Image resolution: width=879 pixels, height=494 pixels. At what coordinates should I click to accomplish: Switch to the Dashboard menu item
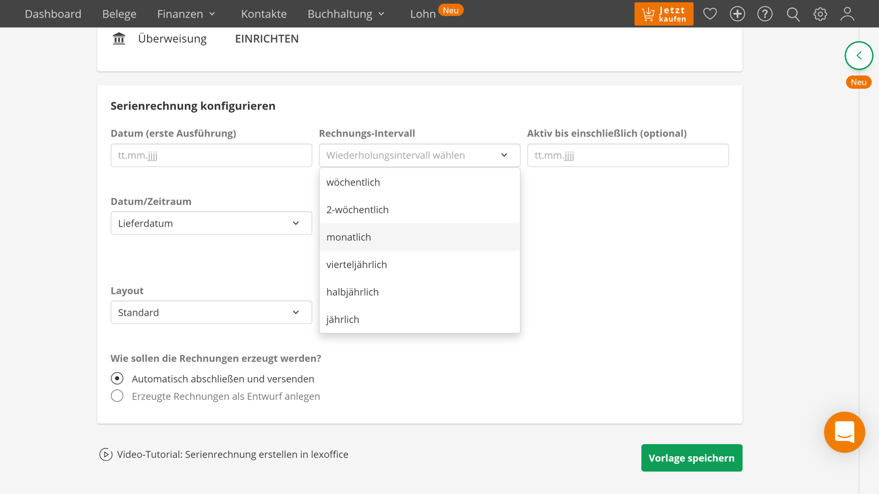[x=53, y=14]
